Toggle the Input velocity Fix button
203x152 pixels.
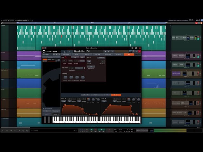(x=89, y=61)
